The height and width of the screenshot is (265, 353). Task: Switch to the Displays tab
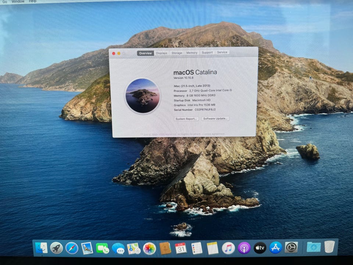pyautogui.click(x=162, y=53)
